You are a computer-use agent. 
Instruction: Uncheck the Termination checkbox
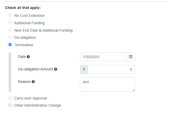(10, 45)
